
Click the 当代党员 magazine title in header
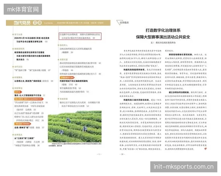[22, 23]
